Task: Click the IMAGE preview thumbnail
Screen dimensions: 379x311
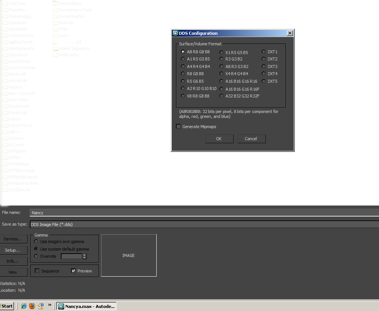Action: click(129, 255)
